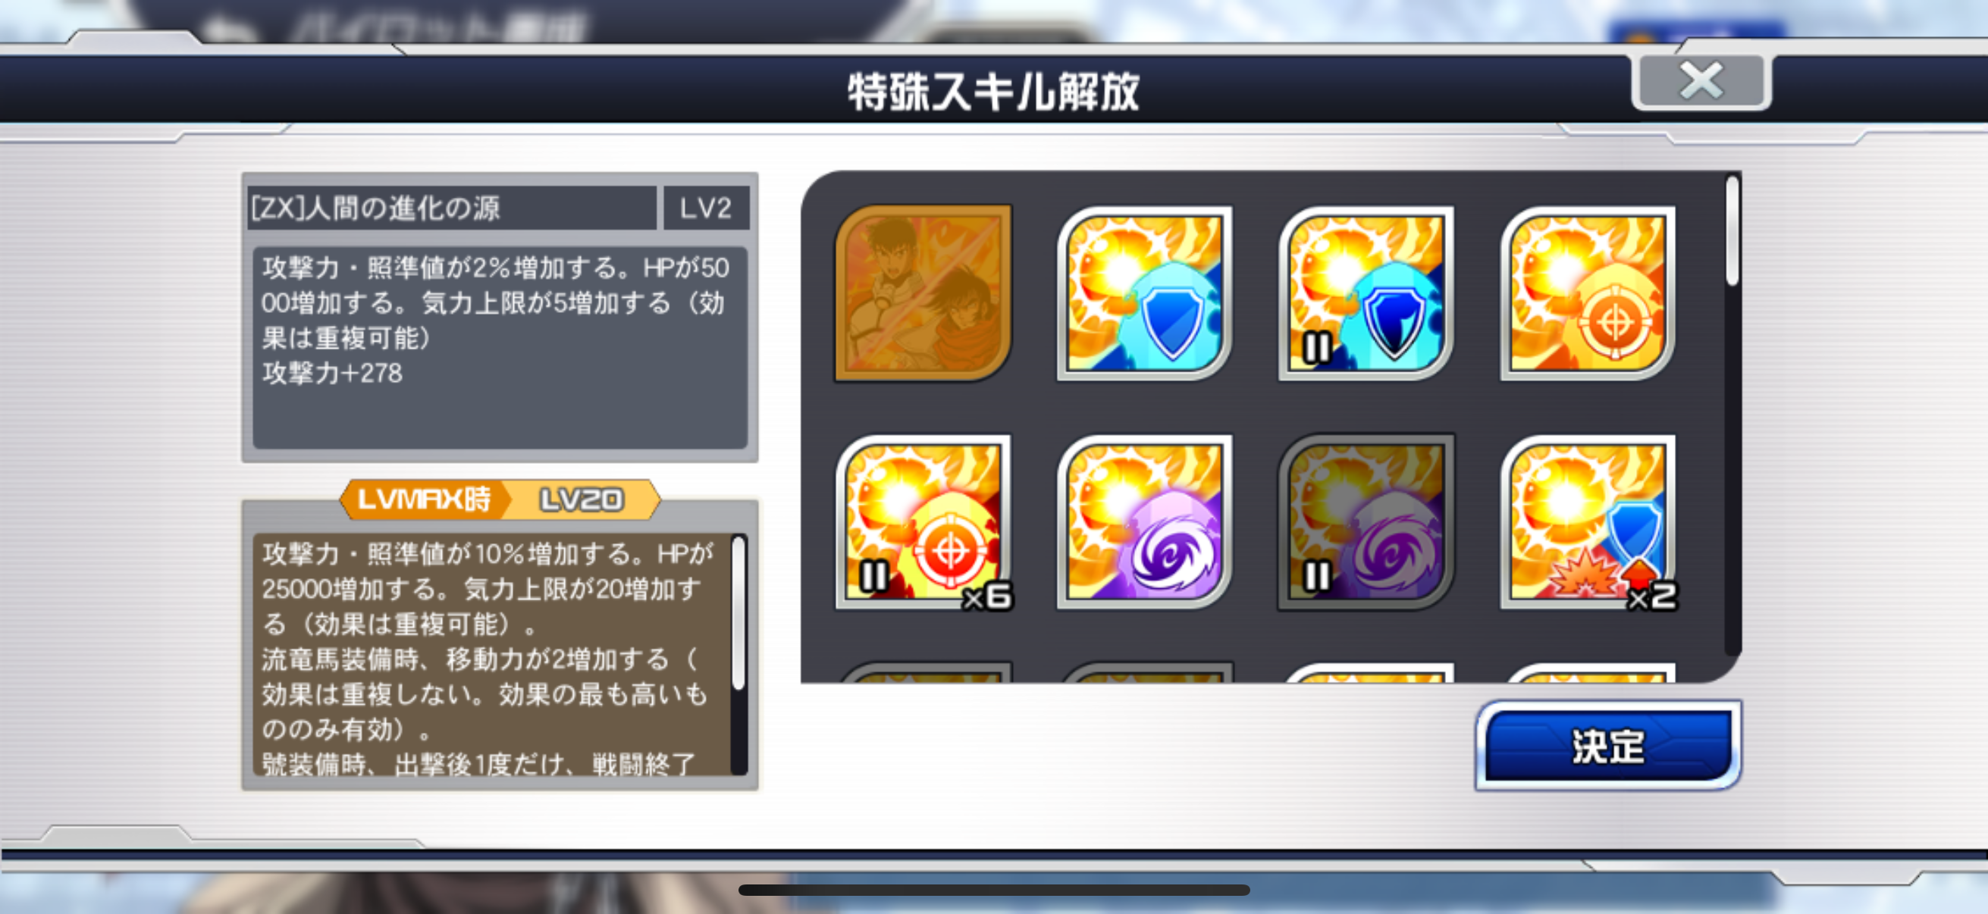This screenshot has height=914, width=1988.
Task: Select the shield burst icon with x2
Action: click(1588, 522)
